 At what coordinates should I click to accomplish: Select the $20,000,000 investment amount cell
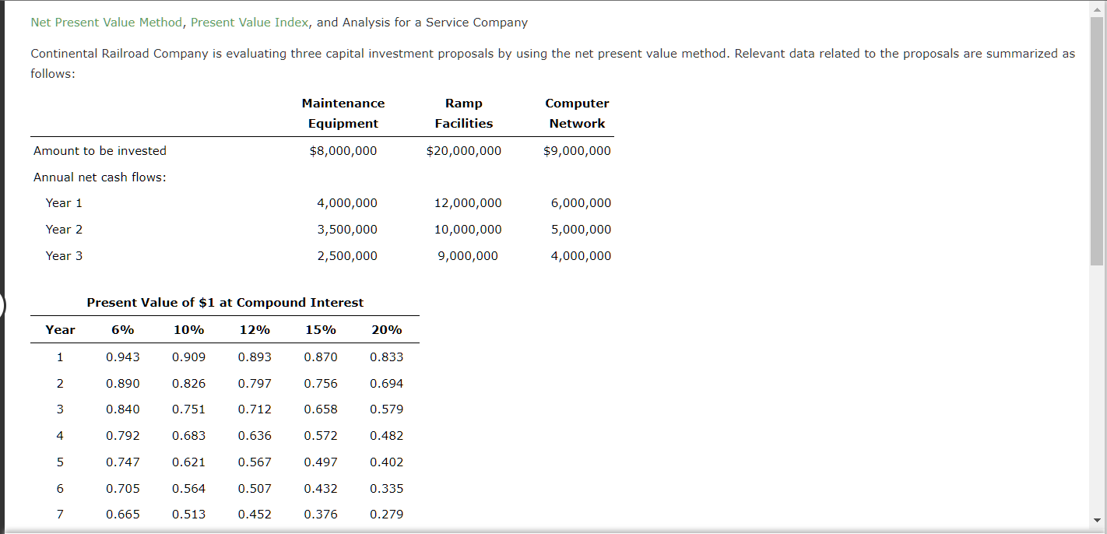click(464, 150)
